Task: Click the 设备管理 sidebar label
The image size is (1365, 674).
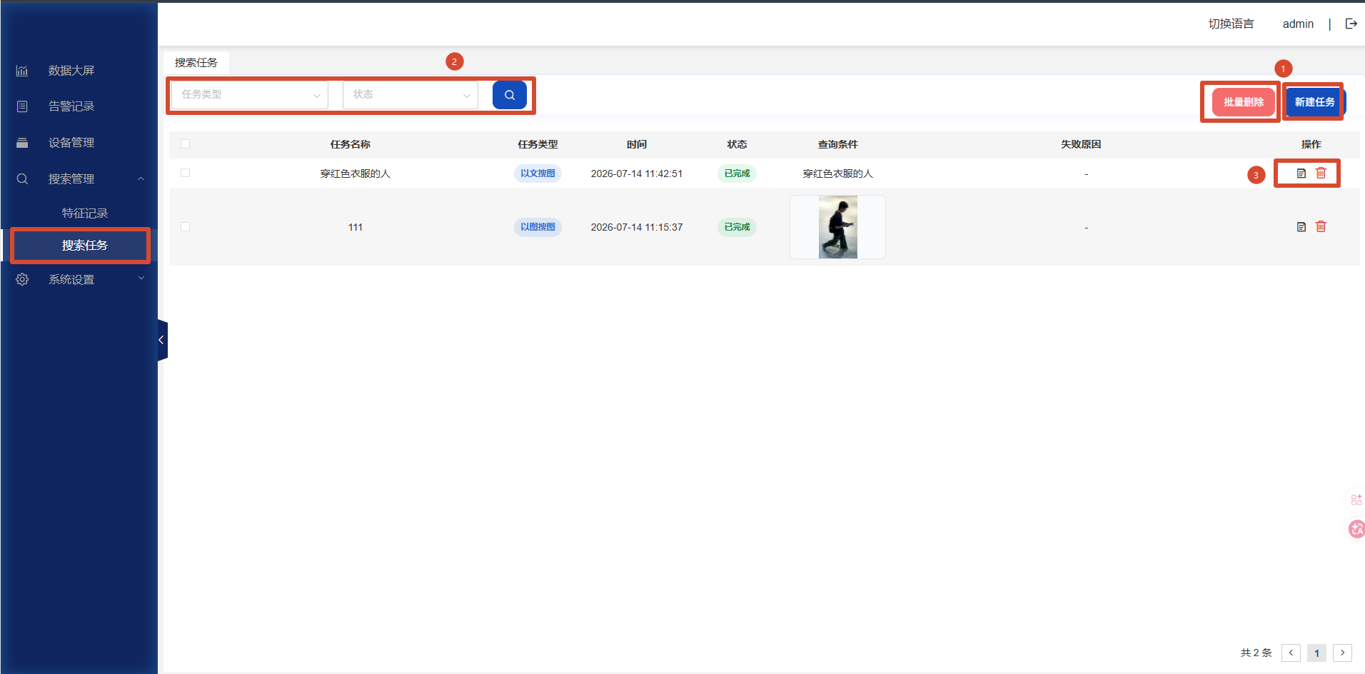Action: (x=71, y=143)
